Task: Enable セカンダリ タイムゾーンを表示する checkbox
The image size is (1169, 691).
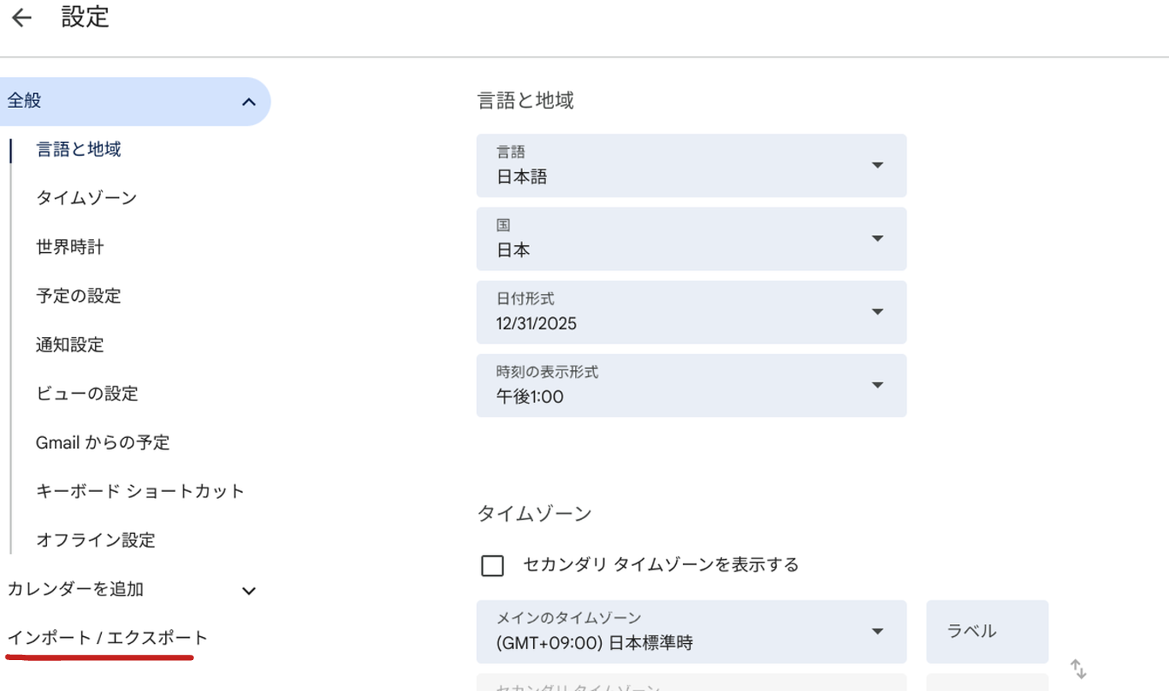Action: coord(492,565)
